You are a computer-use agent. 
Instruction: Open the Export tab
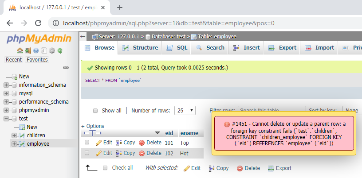[283, 48]
